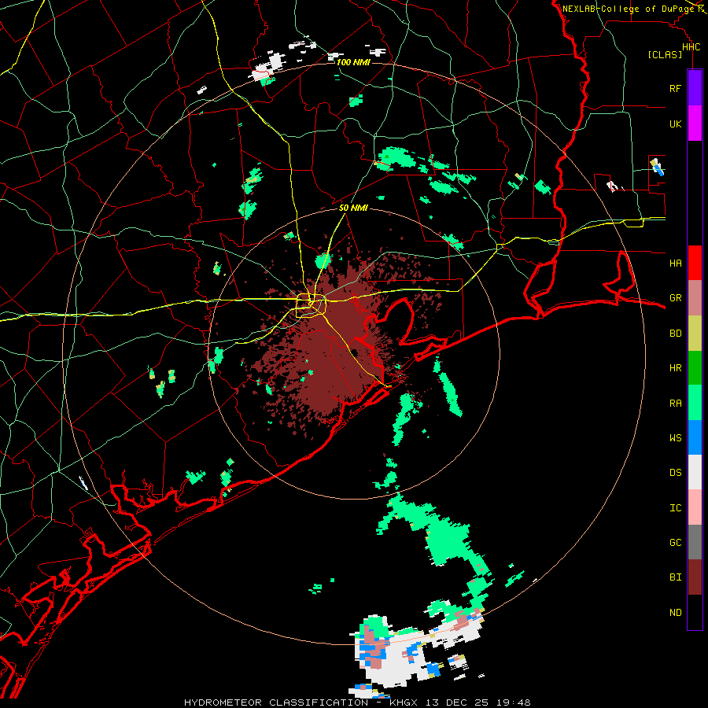The width and height of the screenshot is (708, 708).
Task: Click the 'HYDROMETEOR CLASSIFICATION' title text
Action: tap(276, 702)
